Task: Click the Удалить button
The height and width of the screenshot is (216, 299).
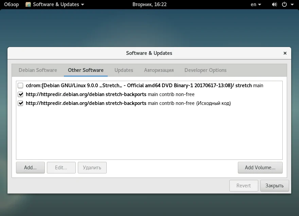Action: coord(92,168)
